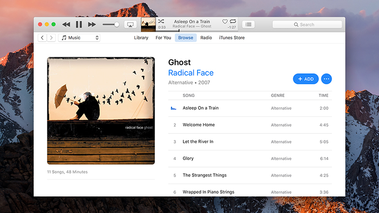Switch to the For You tab

pyautogui.click(x=163, y=38)
